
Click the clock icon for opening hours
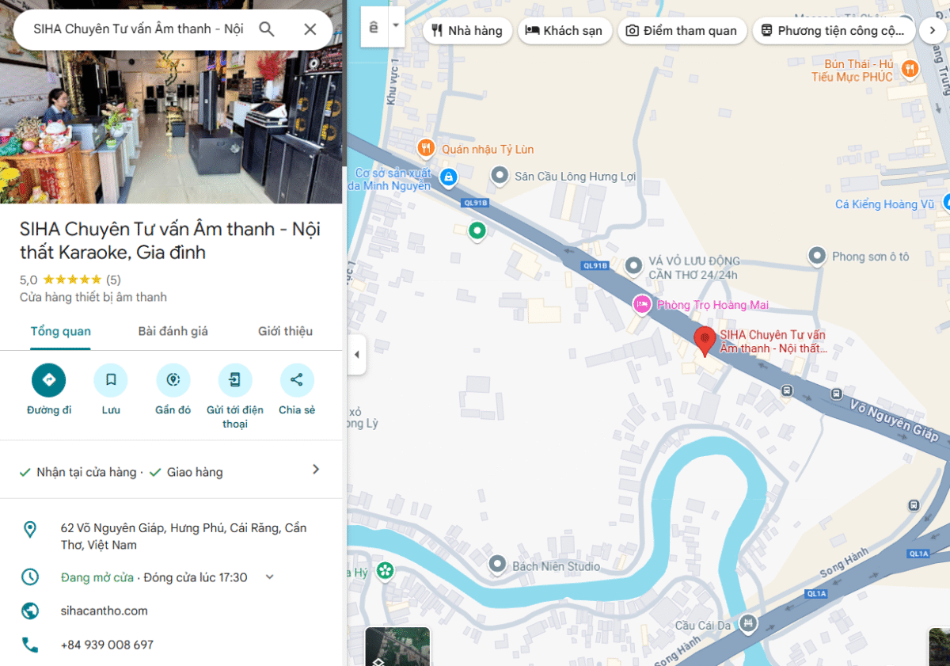[x=30, y=577]
